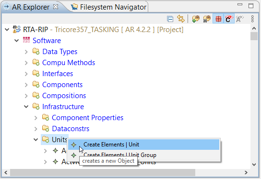The image size is (261, 179).
Task: Choose Create Elements | Unit menu entry
Action: pos(143,145)
